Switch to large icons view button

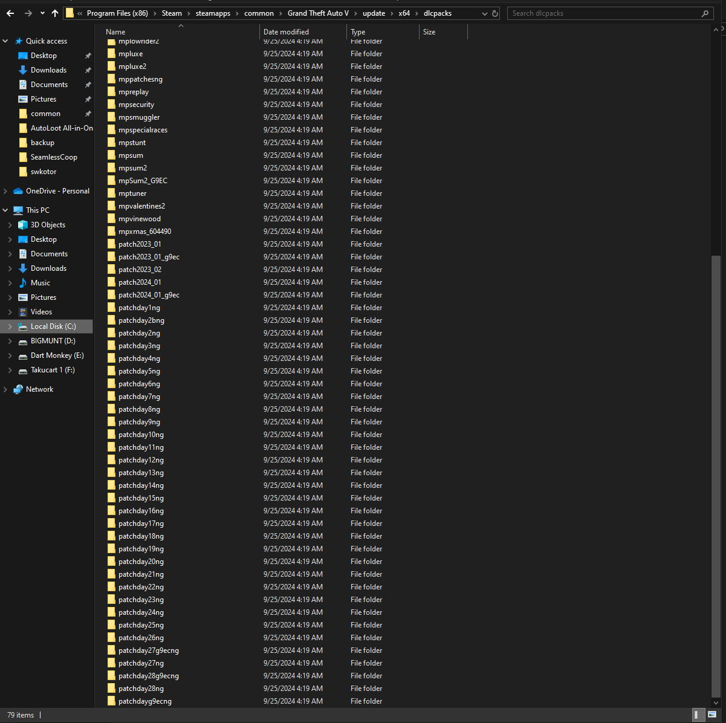[x=712, y=715]
